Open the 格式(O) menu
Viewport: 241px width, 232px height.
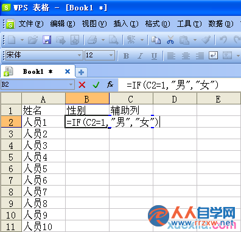tap(158, 24)
